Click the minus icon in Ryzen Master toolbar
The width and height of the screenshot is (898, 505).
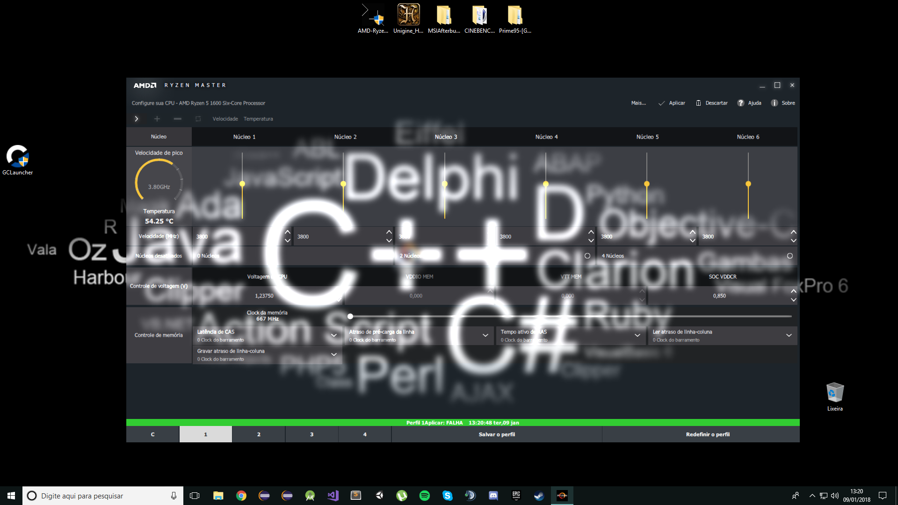click(177, 119)
